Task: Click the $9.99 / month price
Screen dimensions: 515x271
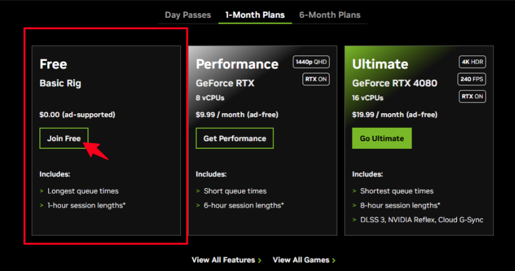Action: point(237,115)
